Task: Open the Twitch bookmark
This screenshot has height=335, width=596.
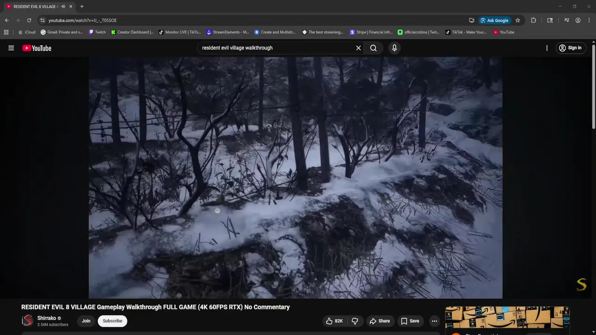Action: (x=97, y=32)
